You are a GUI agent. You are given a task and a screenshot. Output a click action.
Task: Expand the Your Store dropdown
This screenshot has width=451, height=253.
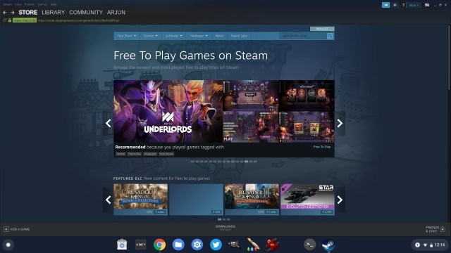tap(127, 36)
